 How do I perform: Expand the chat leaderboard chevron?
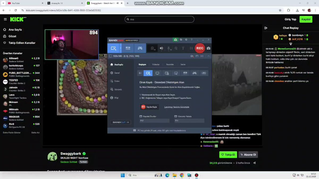pos(291,44)
